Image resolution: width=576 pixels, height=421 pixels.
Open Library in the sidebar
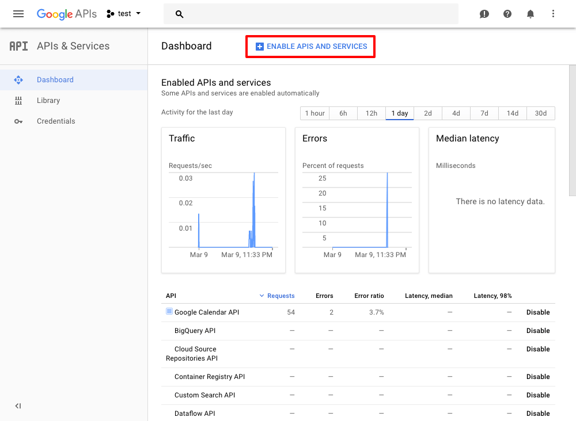point(48,101)
